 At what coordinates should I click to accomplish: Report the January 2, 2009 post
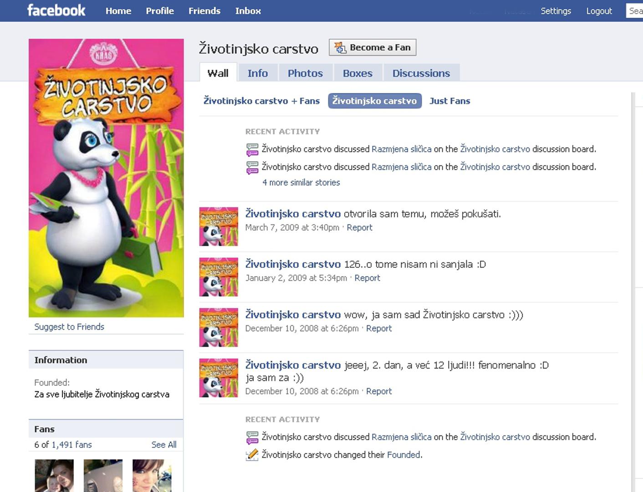tap(367, 278)
